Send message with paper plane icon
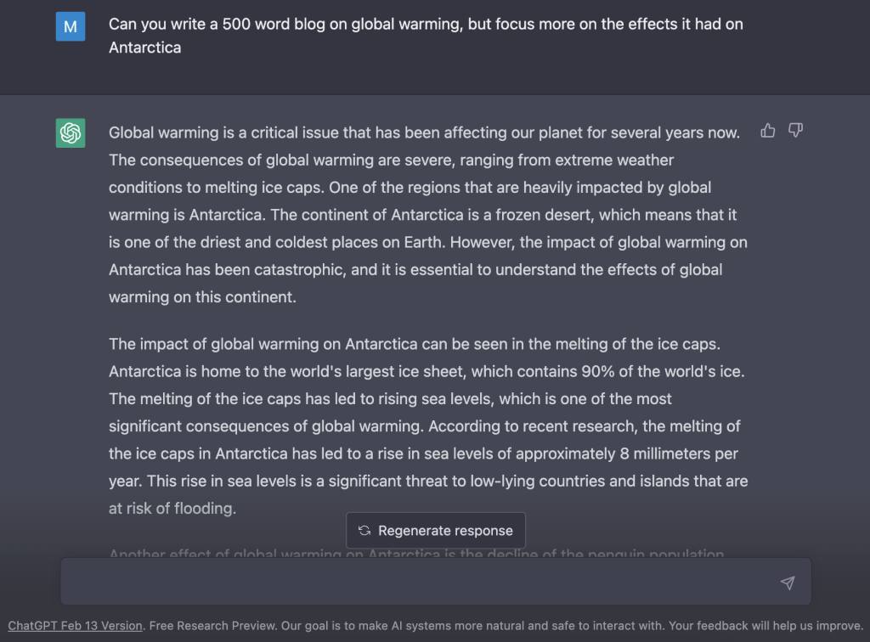The width and height of the screenshot is (870, 642). pyautogui.click(x=788, y=582)
